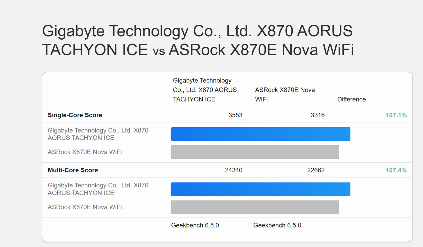Click the single-core score value 3316
The height and width of the screenshot is (247, 423).
(x=318, y=115)
